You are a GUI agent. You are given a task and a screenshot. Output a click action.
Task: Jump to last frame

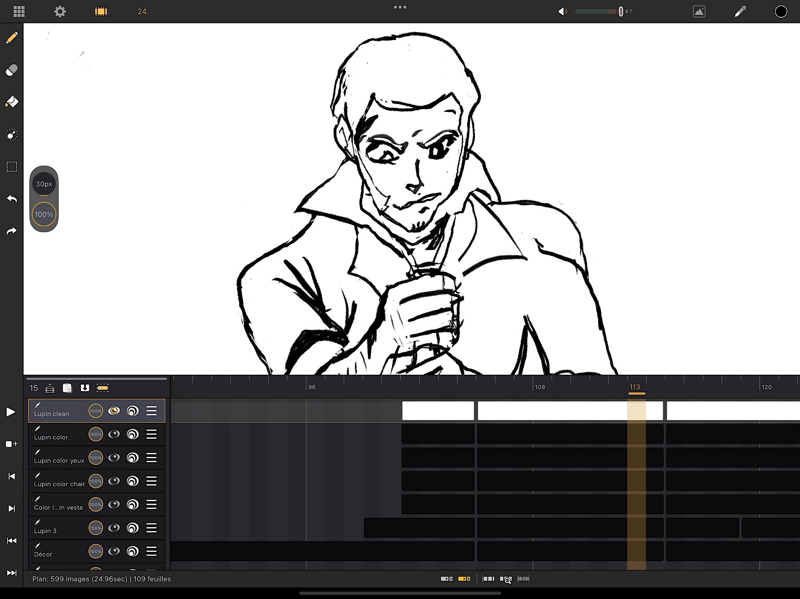pos(12,573)
